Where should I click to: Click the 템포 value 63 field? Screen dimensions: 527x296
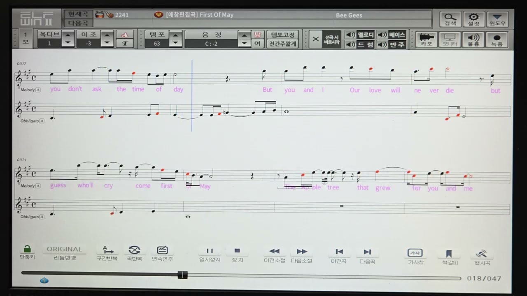157,44
